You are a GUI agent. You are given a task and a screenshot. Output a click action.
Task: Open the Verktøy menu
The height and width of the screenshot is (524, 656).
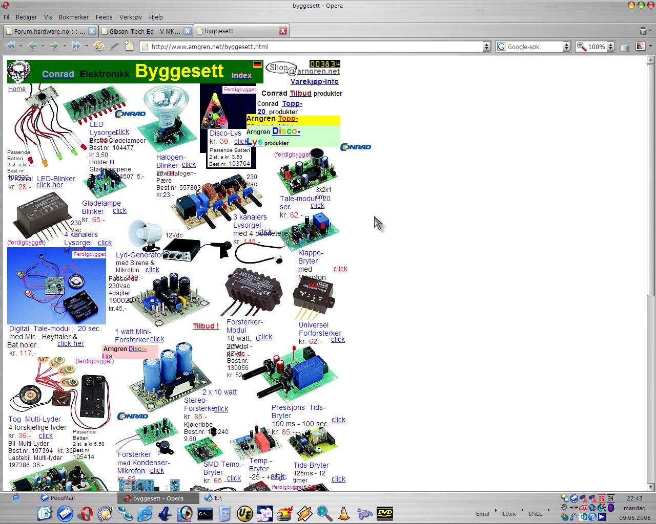click(x=131, y=17)
